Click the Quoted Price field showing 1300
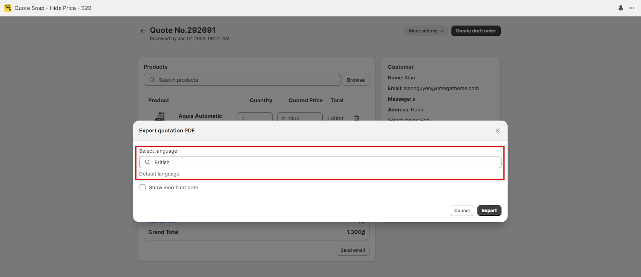Viewport: 641px width, 277px height. (x=302, y=117)
